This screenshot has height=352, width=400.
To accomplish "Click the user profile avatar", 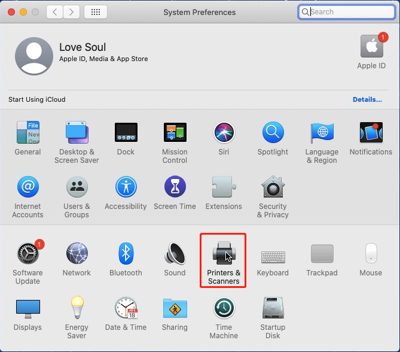I will coord(34,56).
